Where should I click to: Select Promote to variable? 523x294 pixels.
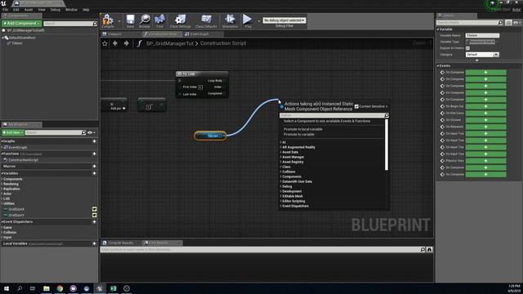click(299, 135)
